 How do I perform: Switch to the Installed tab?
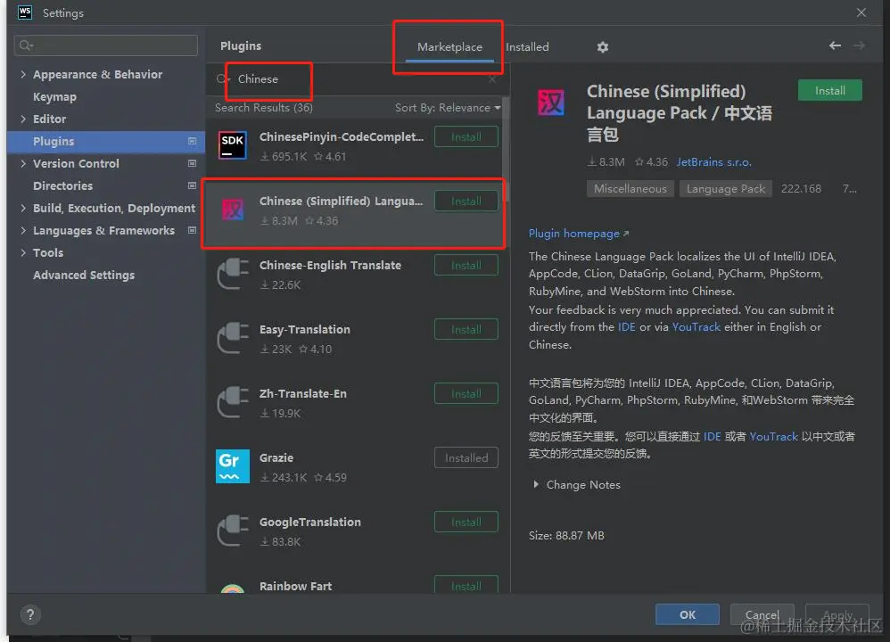527,47
